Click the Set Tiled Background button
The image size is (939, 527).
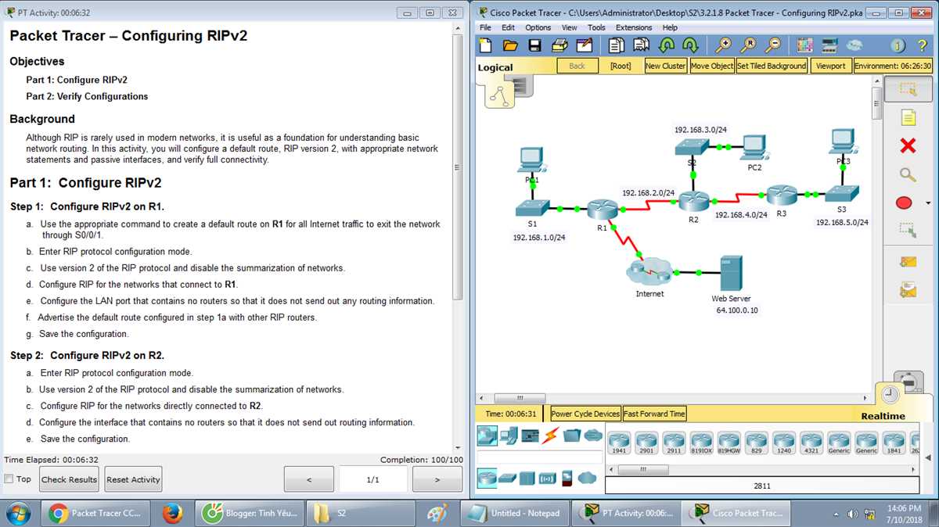point(772,66)
